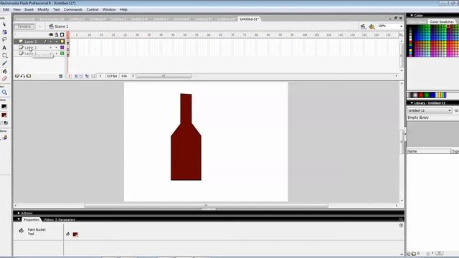Toggle Layer 3 visibility dot
Viewport: 459px width, 258px height.
pyautogui.click(x=51, y=42)
